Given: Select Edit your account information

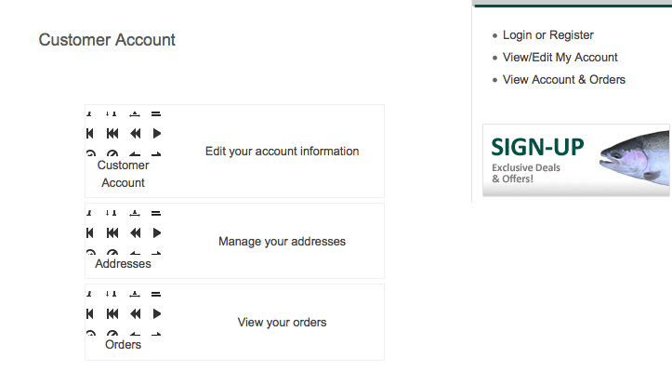Looking at the screenshot, I should (x=282, y=152).
